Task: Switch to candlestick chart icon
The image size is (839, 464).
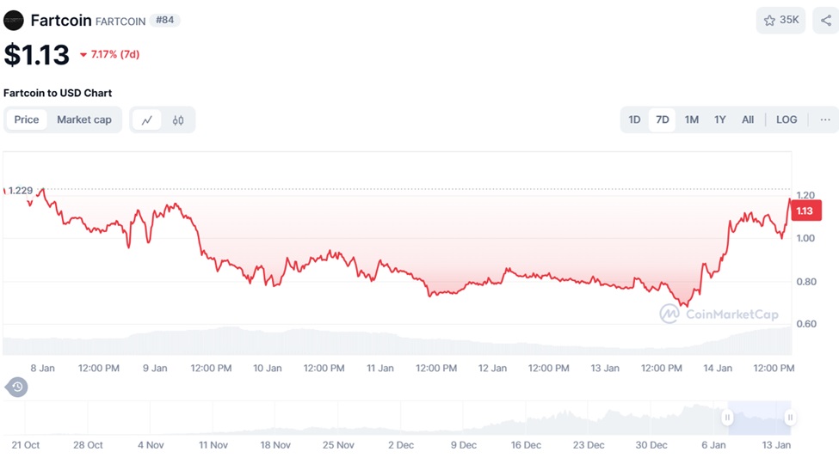Action: pyautogui.click(x=178, y=120)
